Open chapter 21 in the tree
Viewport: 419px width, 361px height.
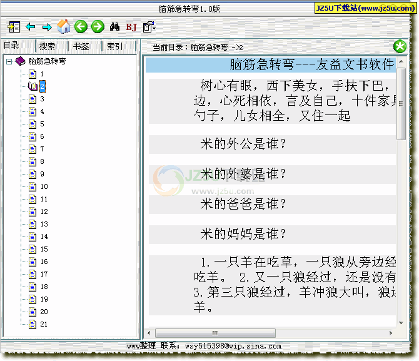pos(44,324)
